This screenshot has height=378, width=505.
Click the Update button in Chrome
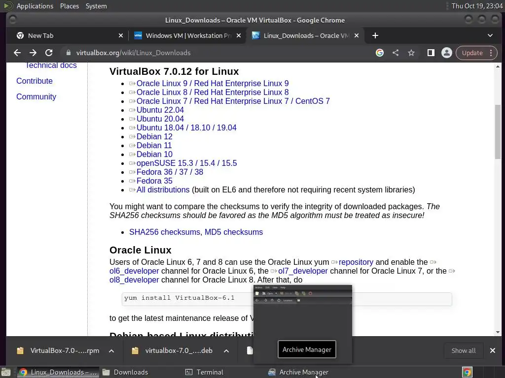click(x=472, y=53)
